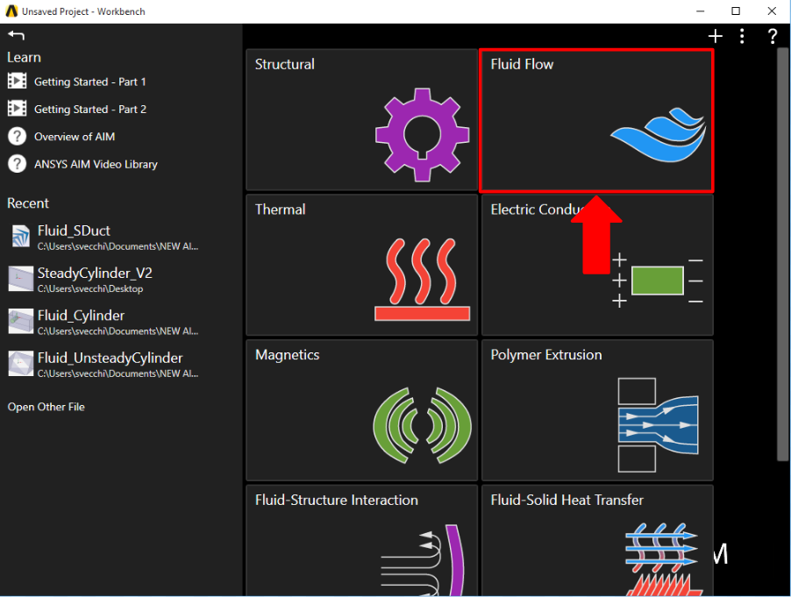Click the blue wave Fluid Flow icon
The height and width of the screenshot is (597, 791).
(x=658, y=135)
